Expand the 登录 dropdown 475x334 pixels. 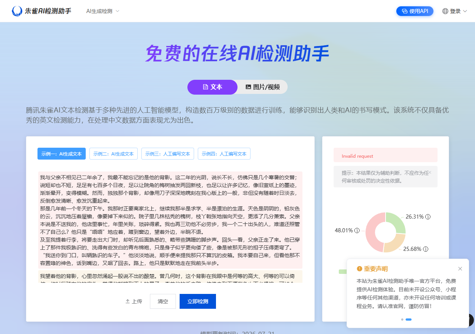(459, 11)
